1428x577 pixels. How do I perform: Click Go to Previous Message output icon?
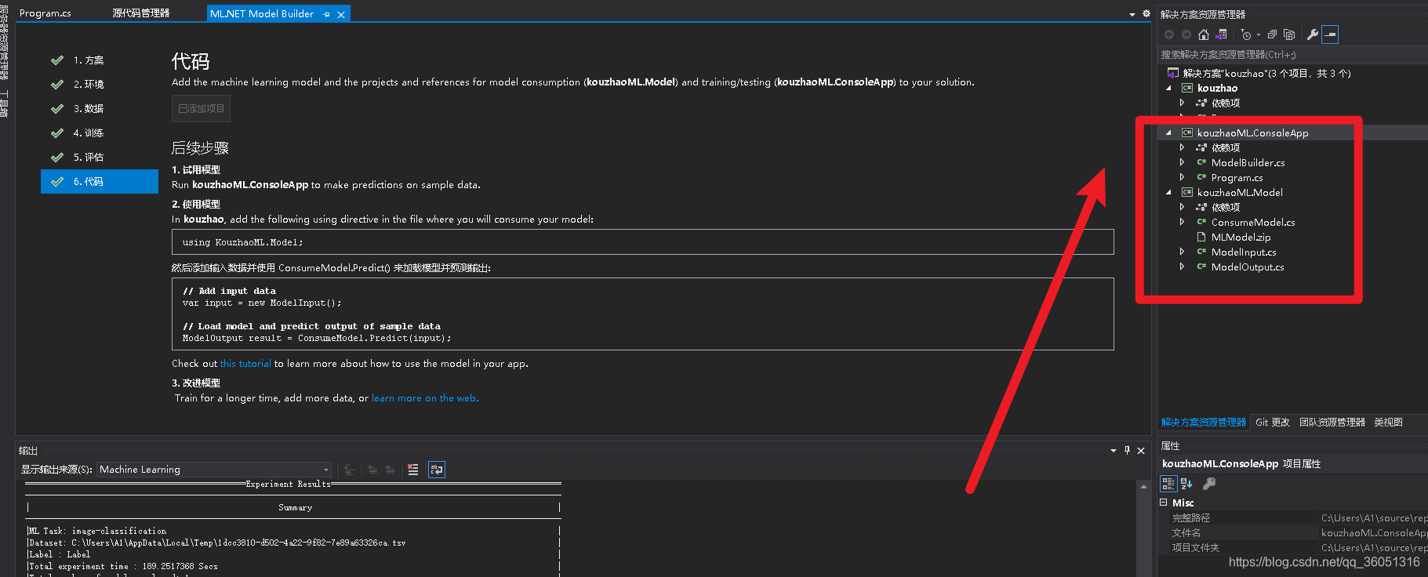(372, 470)
